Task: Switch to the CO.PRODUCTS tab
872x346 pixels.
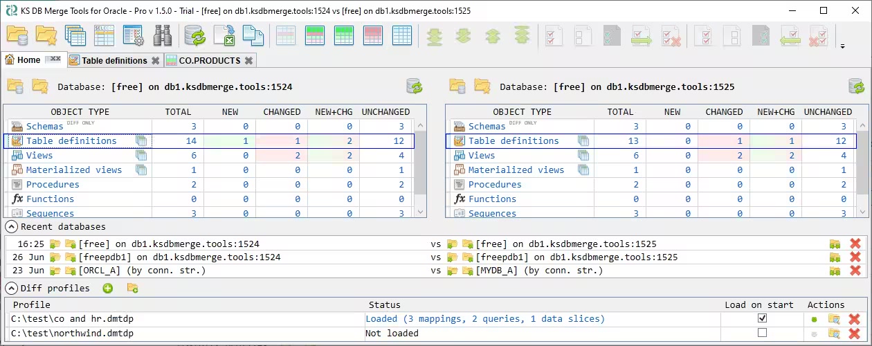Action: pyautogui.click(x=209, y=60)
